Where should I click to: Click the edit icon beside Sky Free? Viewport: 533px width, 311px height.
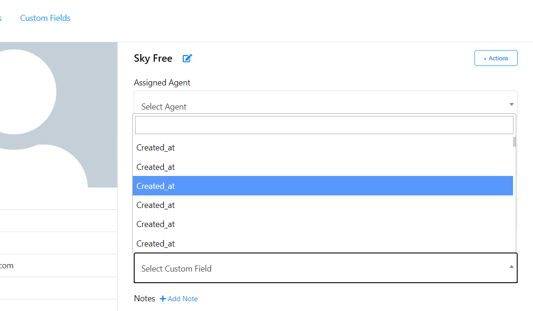pyautogui.click(x=187, y=58)
